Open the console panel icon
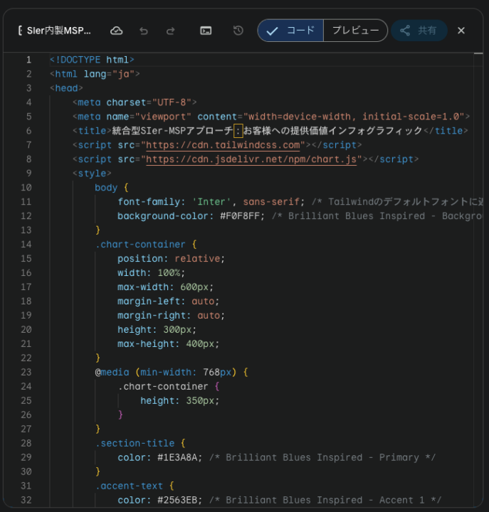The height and width of the screenshot is (512, 489). click(x=206, y=31)
